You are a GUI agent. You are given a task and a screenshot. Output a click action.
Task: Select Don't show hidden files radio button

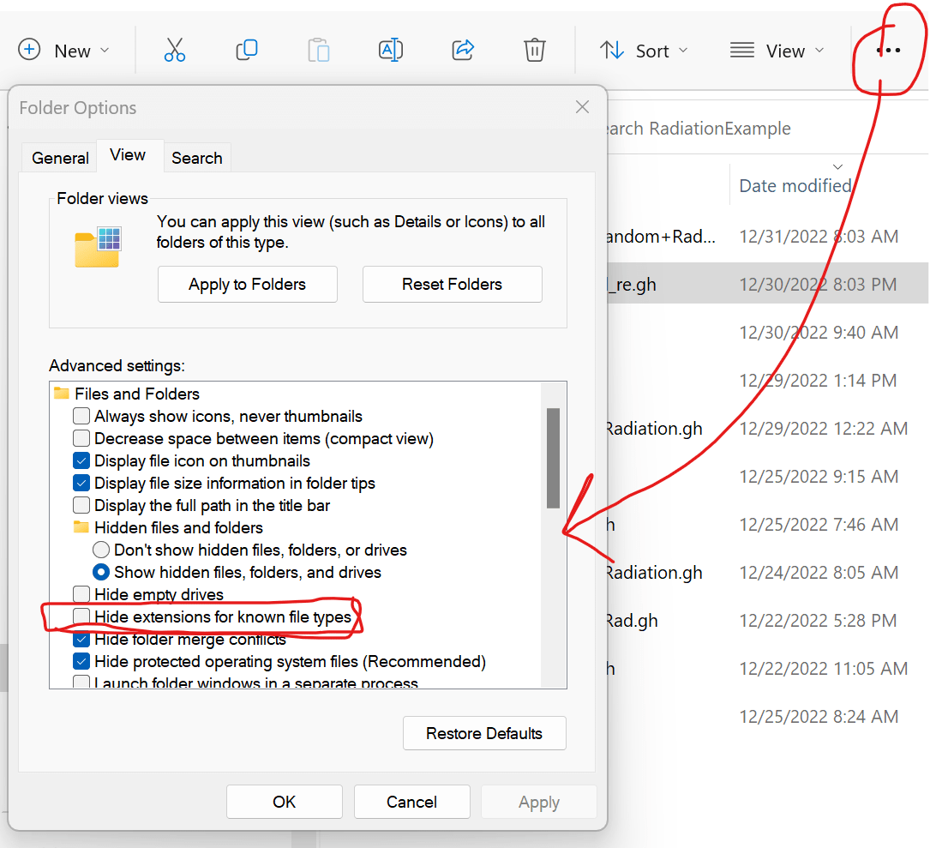[101, 550]
